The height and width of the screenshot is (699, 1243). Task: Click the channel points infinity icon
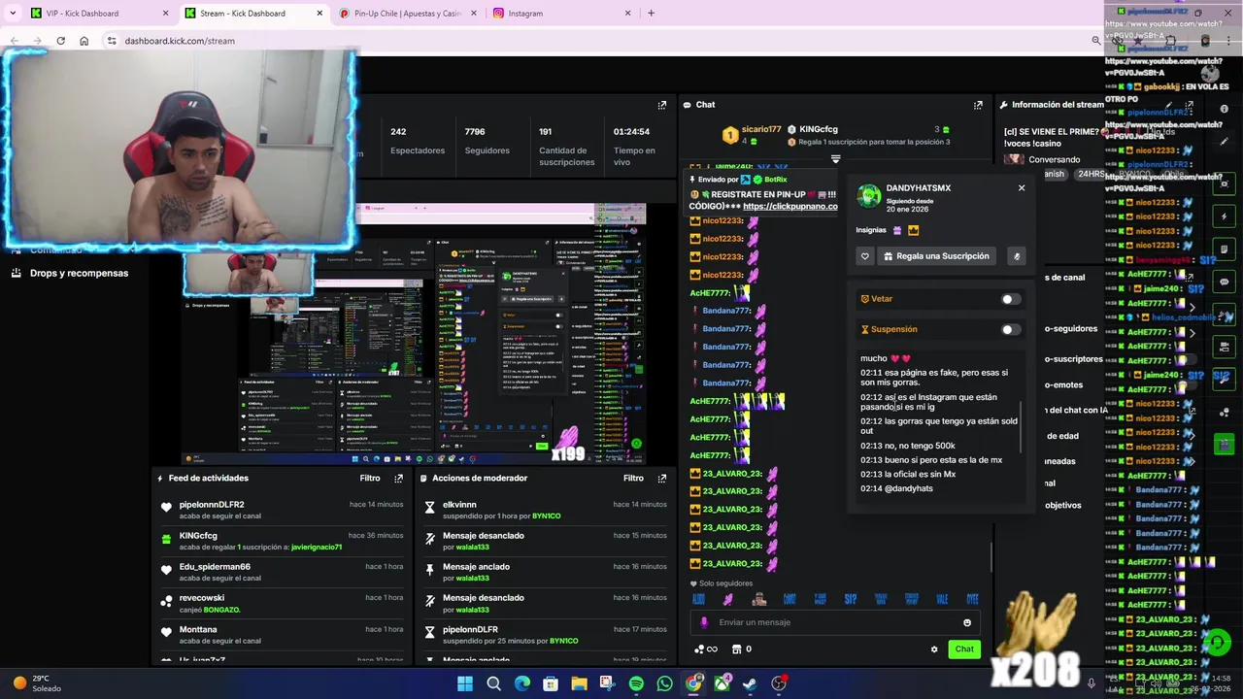tap(707, 649)
